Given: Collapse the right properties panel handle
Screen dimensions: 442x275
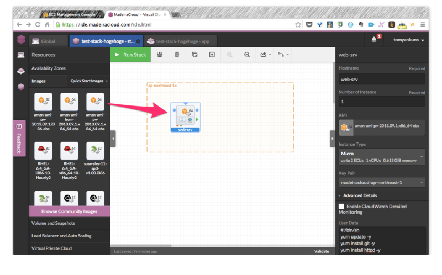Looking at the screenshot, I should click(x=333, y=139).
